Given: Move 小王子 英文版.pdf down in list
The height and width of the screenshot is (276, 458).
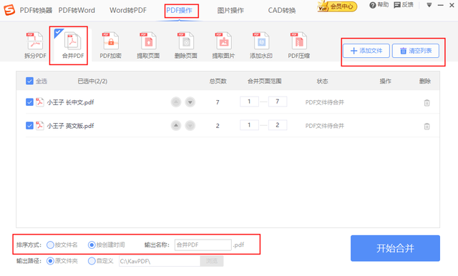Looking at the screenshot, I should (190, 125).
